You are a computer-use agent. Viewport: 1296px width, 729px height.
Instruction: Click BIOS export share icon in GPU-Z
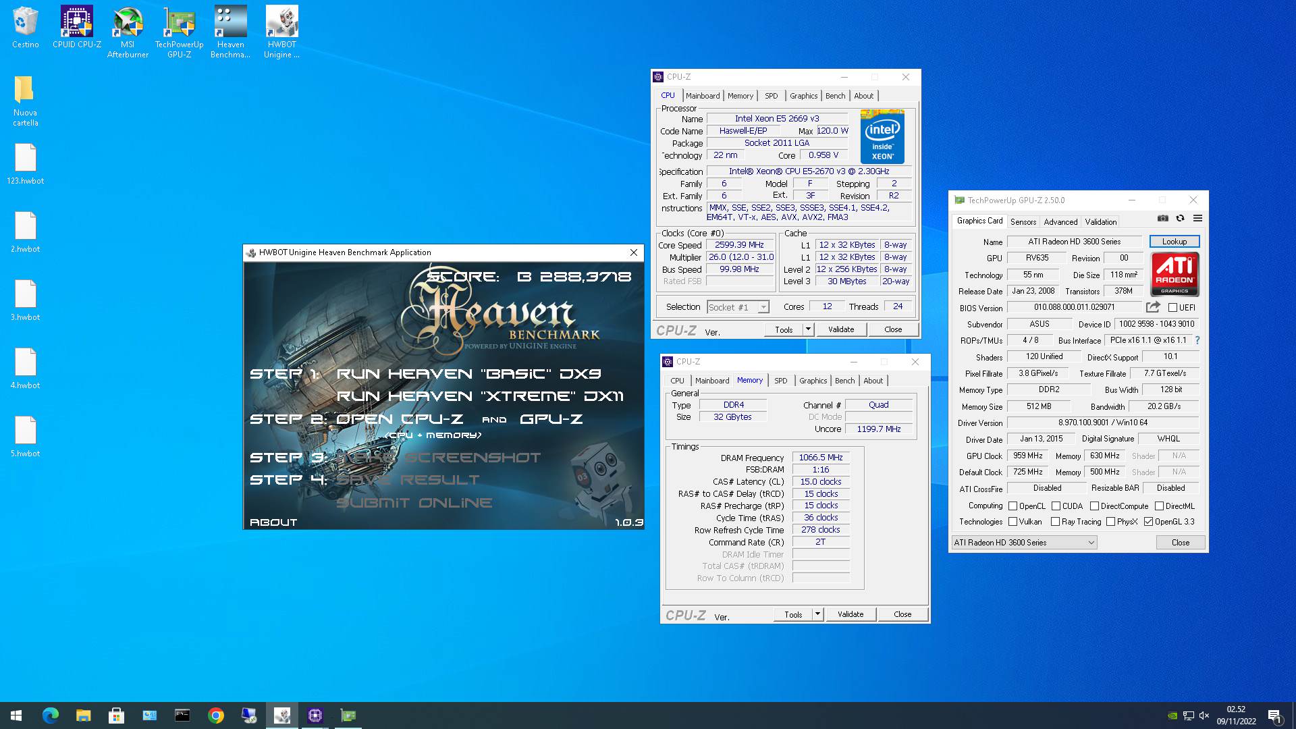pos(1153,307)
